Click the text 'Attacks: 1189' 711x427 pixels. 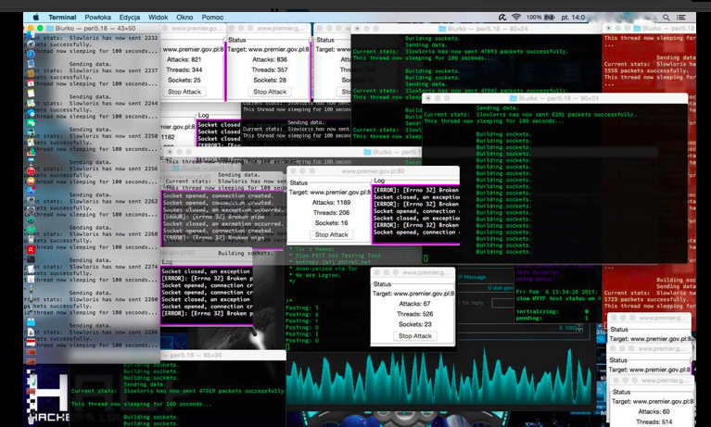[x=331, y=203]
